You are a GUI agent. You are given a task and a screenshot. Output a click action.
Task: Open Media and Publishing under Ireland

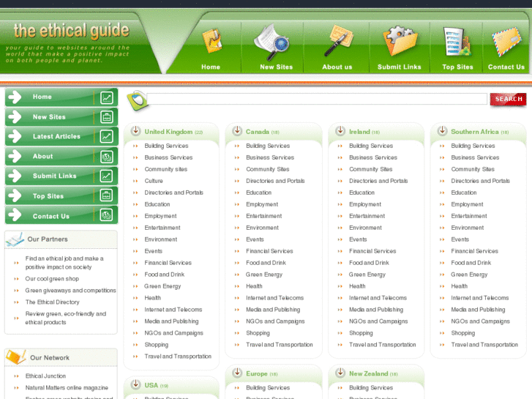pos(376,310)
